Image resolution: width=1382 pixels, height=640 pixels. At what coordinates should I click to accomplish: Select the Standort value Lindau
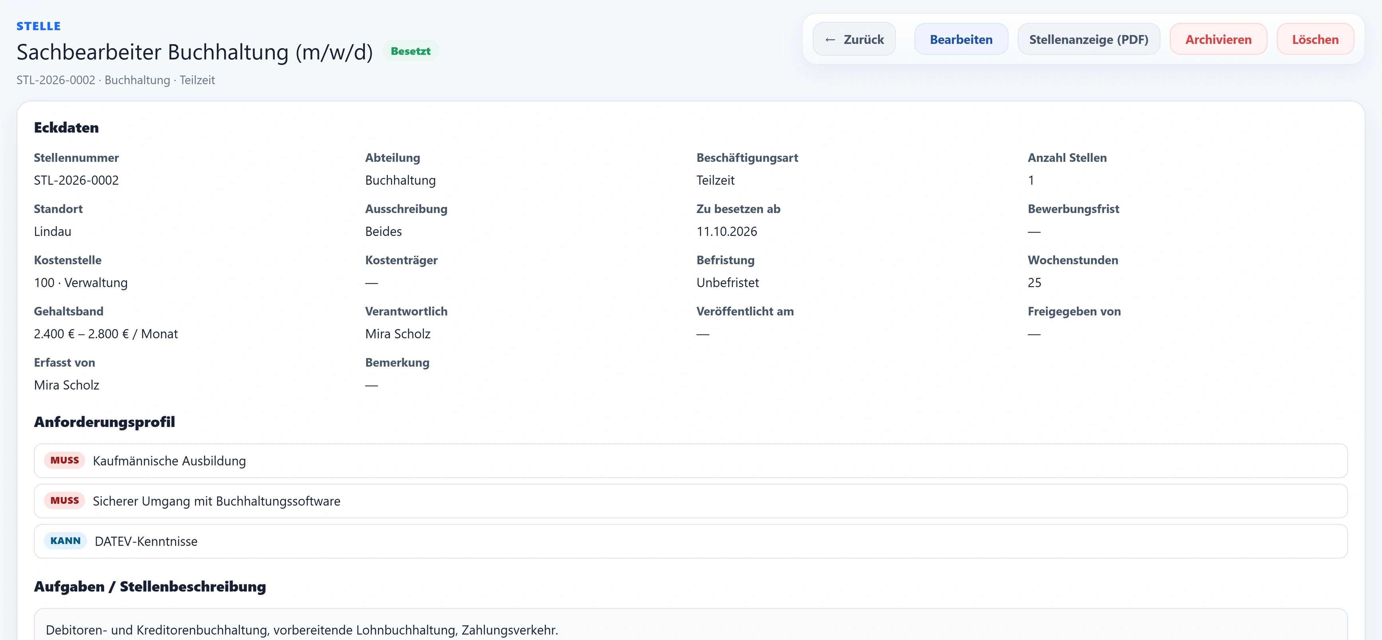point(53,231)
